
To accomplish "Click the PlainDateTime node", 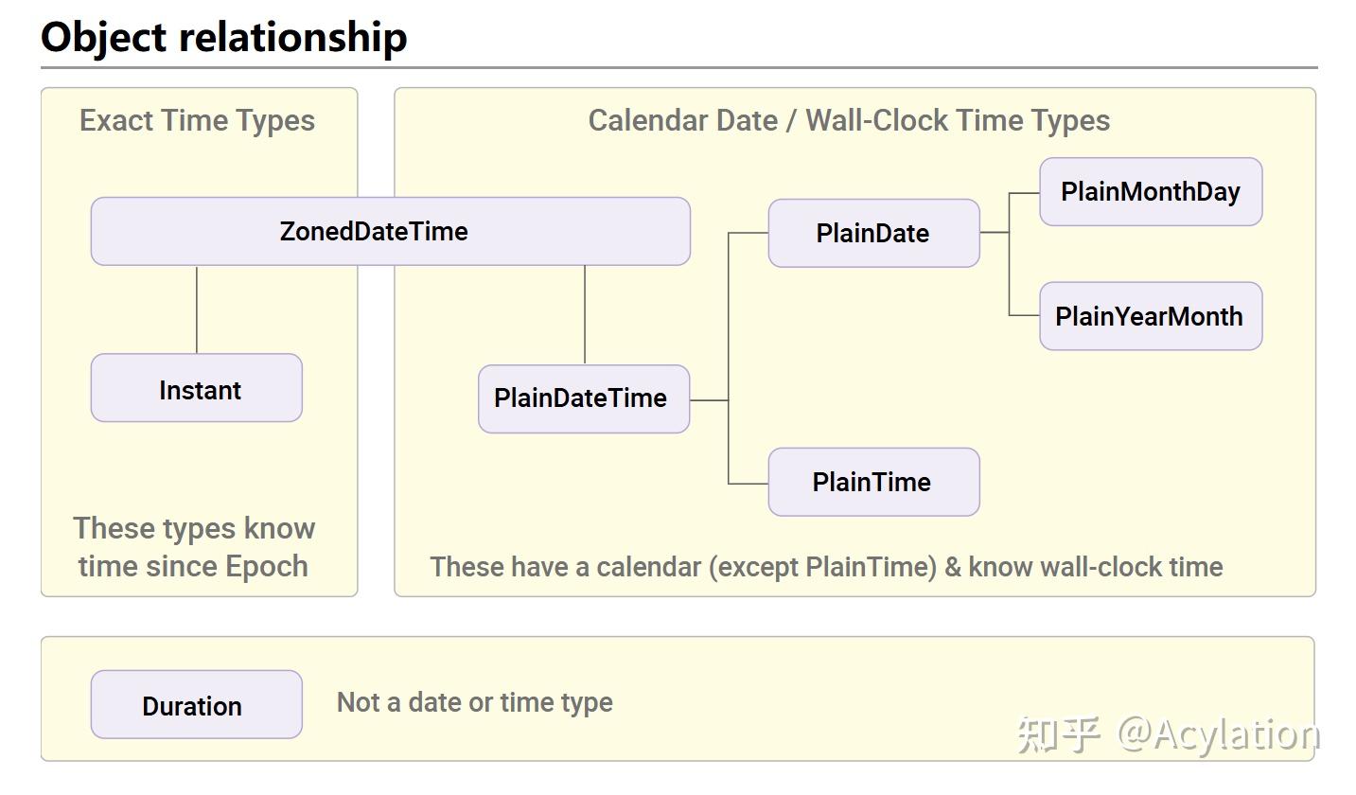I will pos(584,398).
